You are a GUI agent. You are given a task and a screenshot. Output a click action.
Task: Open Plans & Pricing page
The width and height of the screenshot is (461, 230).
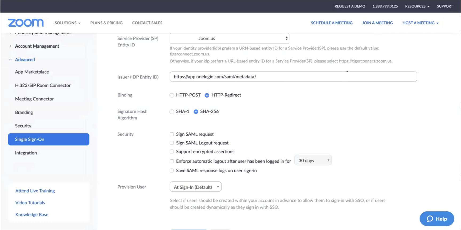106,23
